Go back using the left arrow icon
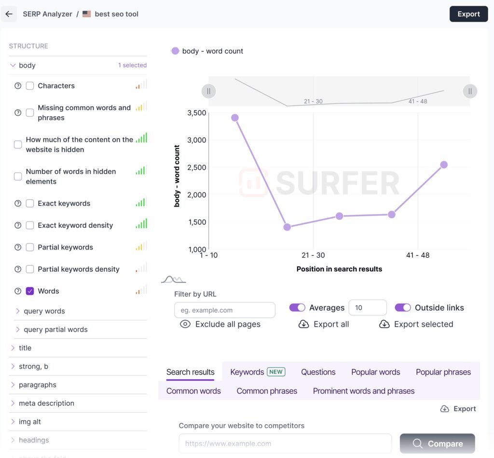 9,14
